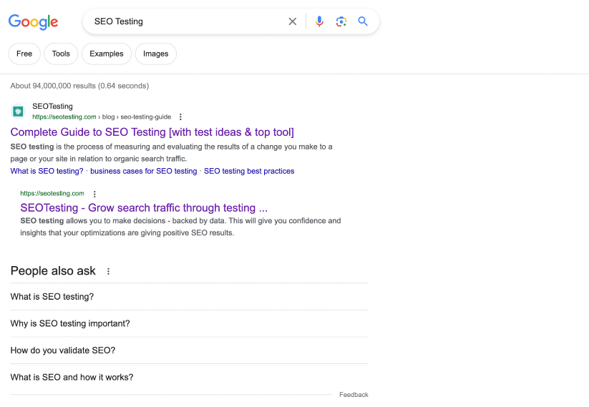Click the 'About 94,000,000 results' text
589x407 pixels.
[79, 86]
